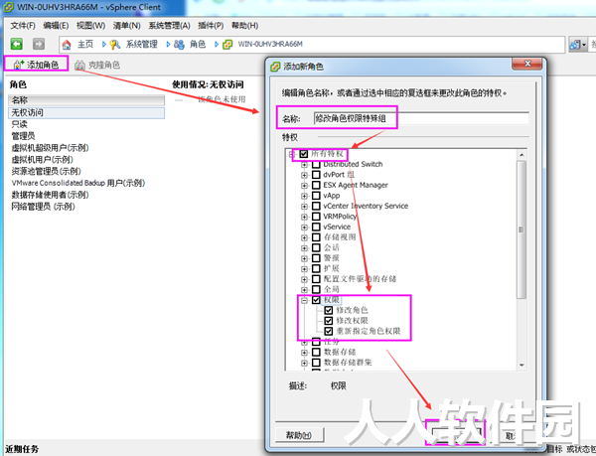
Task: Click the server icon before WIN-0UHV3HRA66M
Action: tap(227, 45)
